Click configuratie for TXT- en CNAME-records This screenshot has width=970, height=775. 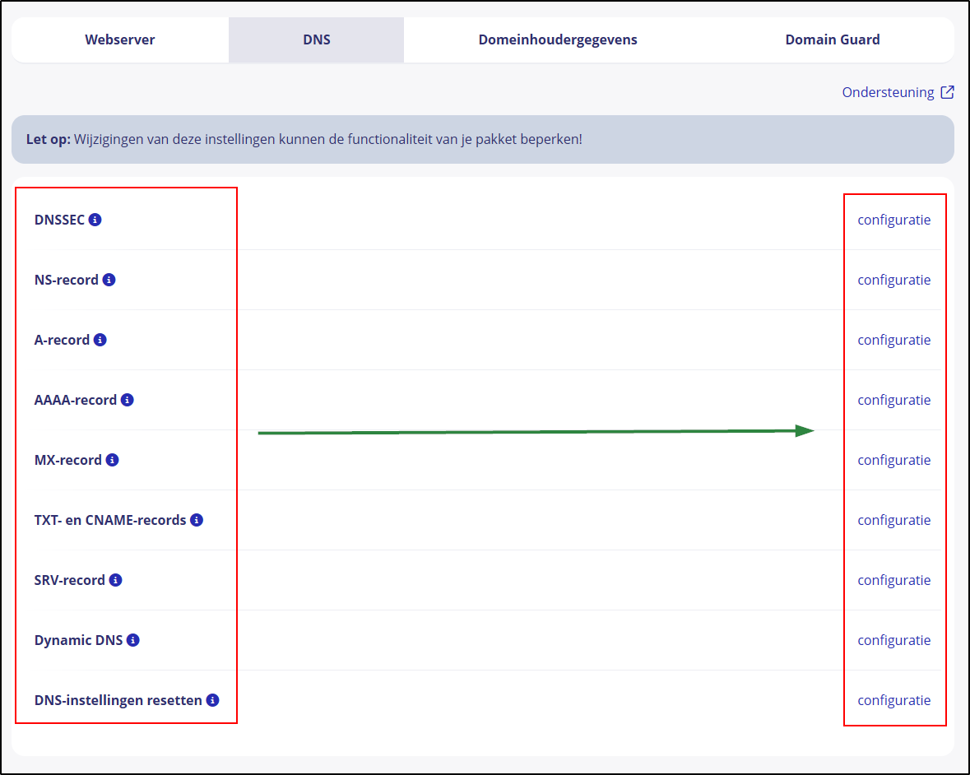[893, 520]
